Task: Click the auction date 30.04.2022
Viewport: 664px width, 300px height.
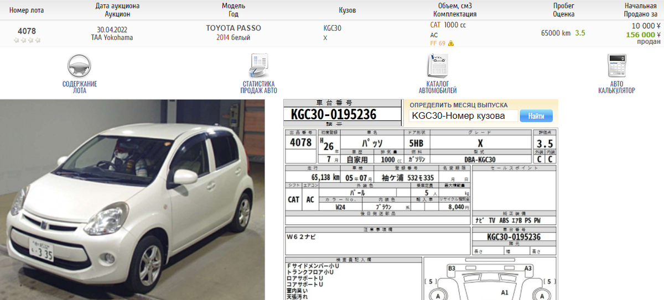Action: tap(112, 29)
